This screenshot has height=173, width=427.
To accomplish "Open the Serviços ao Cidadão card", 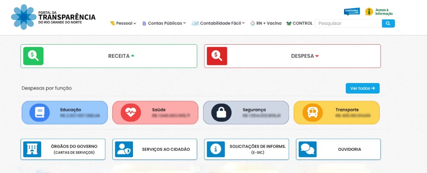I will click(154, 149).
